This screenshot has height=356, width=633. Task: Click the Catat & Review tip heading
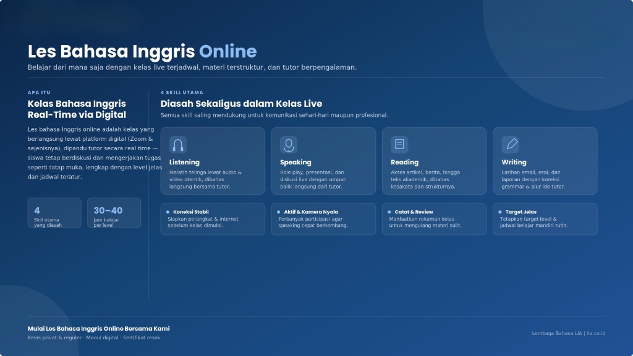414,212
